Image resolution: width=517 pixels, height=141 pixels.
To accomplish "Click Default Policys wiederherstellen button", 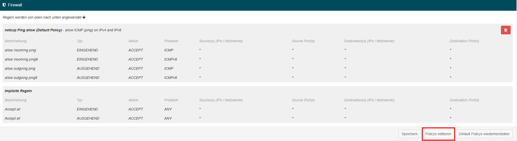I will (x=484, y=134).
